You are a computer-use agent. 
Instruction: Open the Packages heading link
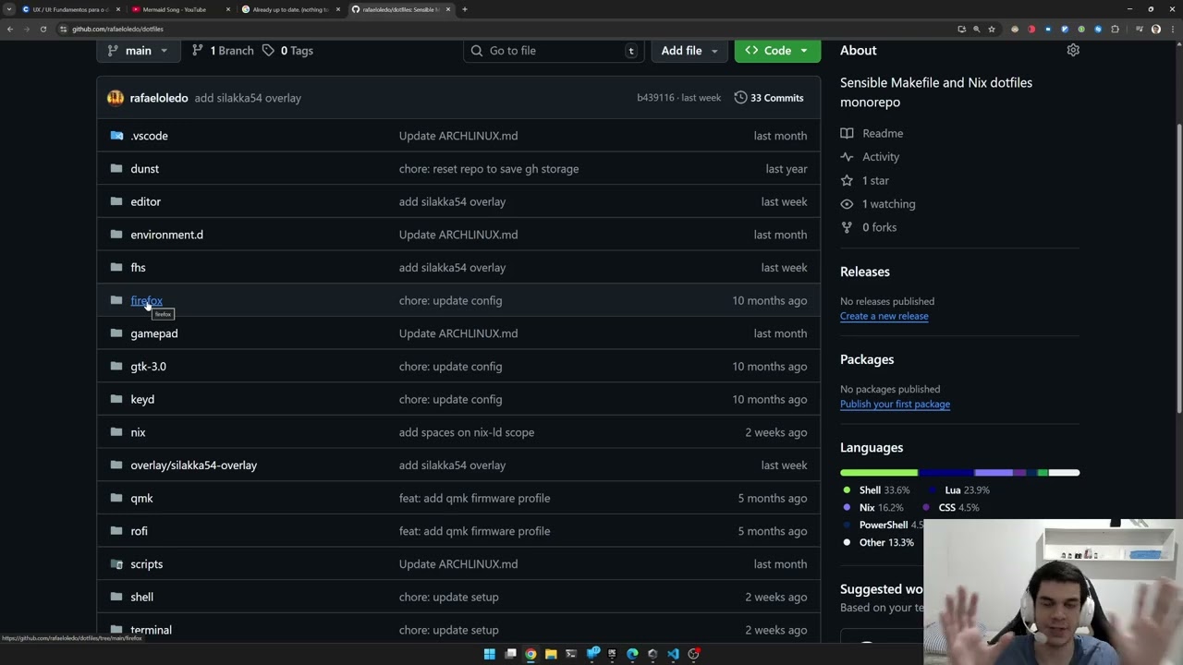(x=867, y=359)
